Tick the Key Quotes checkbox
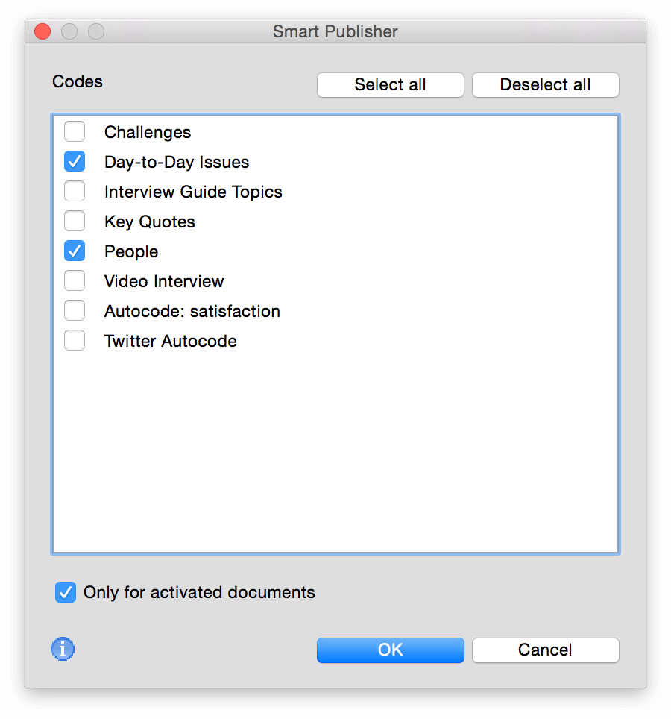This screenshot has height=719, width=671. point(75,221)
